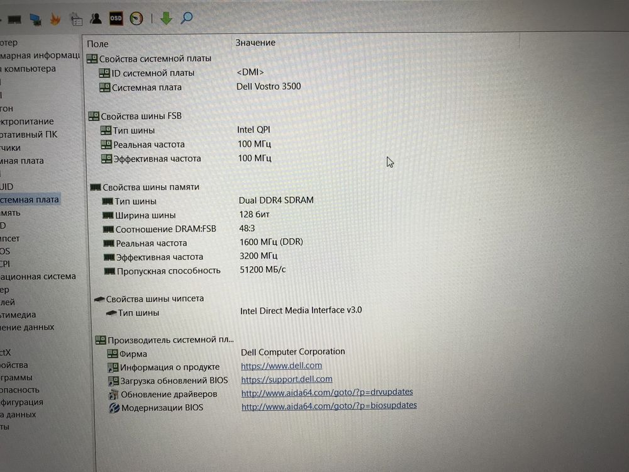Launch the GPGPU benchmark monitor icon
Viewport: 629px width, 472px height.
(36, 20)
